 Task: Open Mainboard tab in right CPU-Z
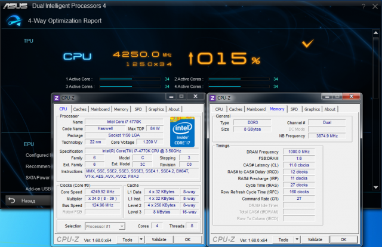tap(256, 109)
